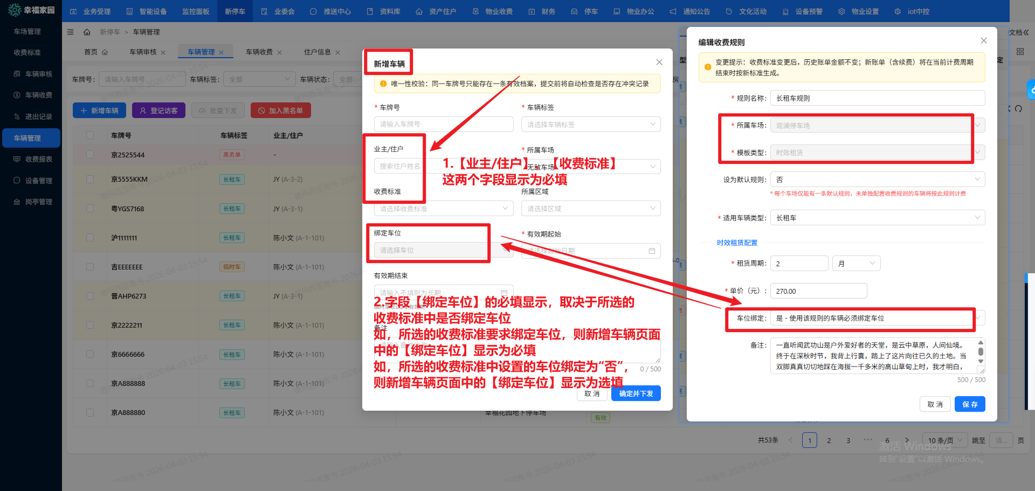1035x491 pixels.
Task: Select the 监控面板 module icon
Action: pyautogui.click(x=195, y=11)
